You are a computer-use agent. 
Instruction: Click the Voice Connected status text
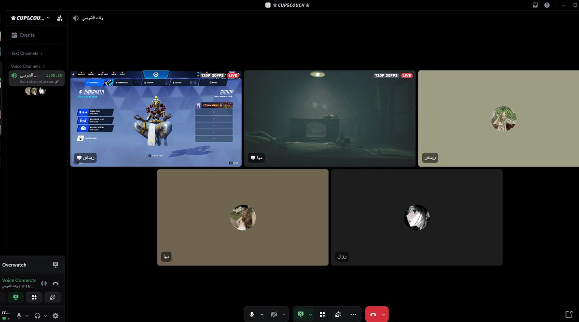(x=19, y=281)
